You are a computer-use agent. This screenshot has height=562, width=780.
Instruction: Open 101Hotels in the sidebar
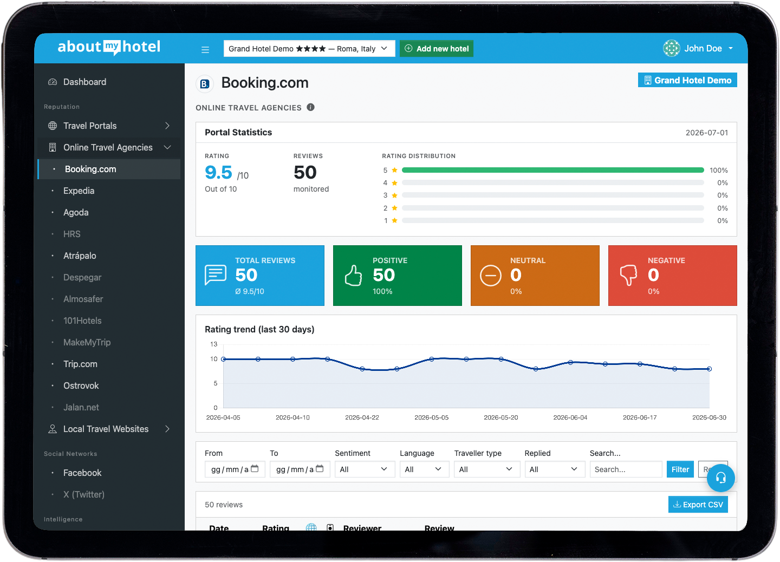coord(109,321)
